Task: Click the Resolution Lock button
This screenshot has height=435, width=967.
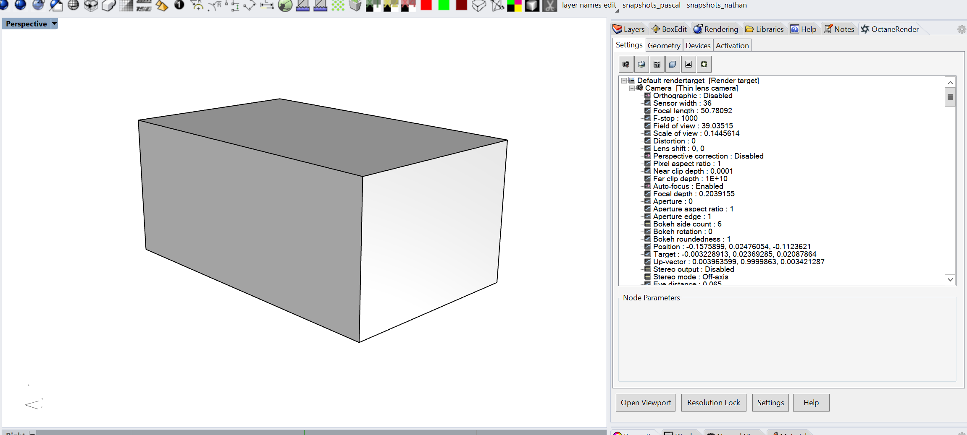Action: pyautogui.click(x=714, y=403)
